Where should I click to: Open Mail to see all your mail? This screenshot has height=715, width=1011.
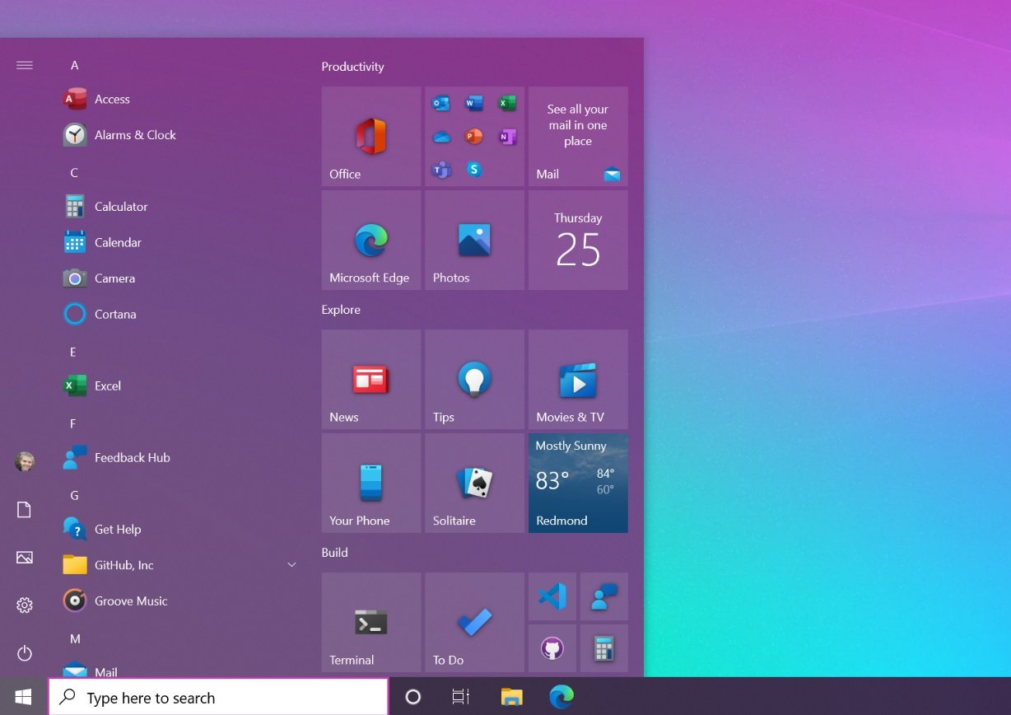(577, 137)
